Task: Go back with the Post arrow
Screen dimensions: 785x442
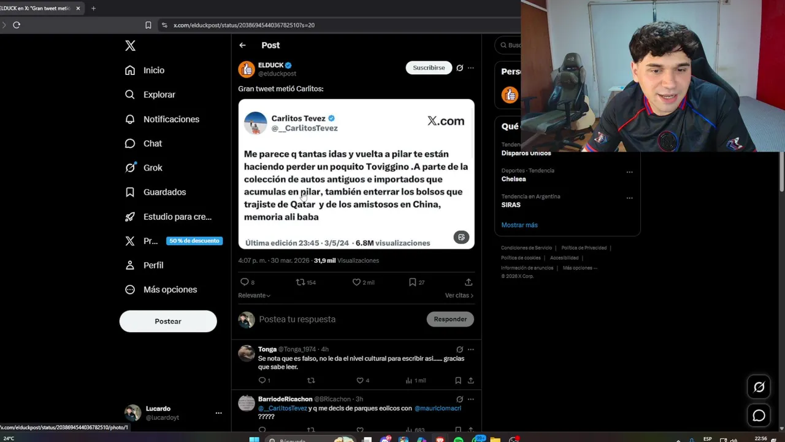Action: click(x=242, y=45)
